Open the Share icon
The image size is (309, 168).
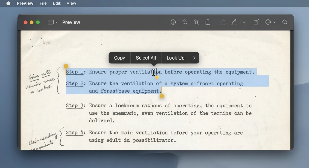[x=208, y=22]
